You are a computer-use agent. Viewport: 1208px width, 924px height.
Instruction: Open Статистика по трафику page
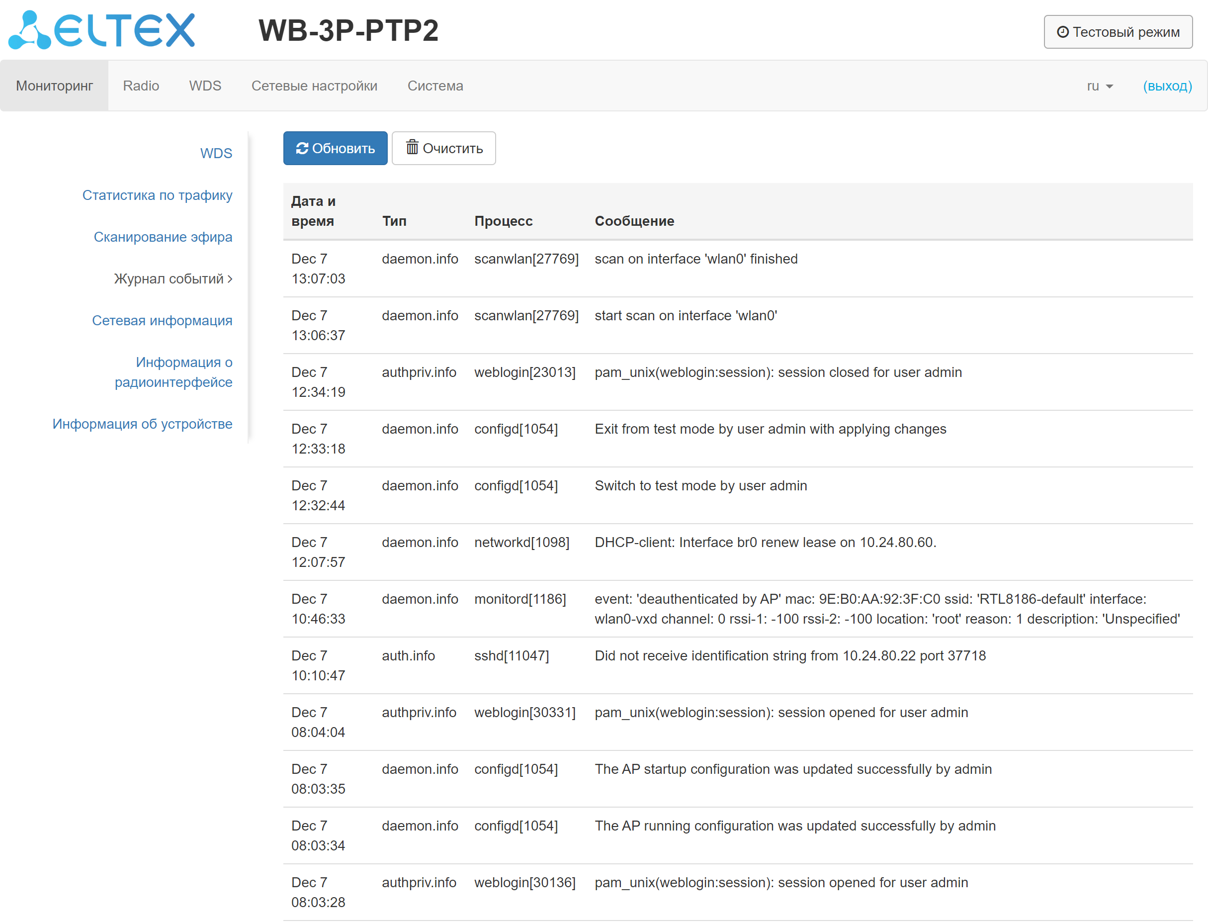pos(157,195)
